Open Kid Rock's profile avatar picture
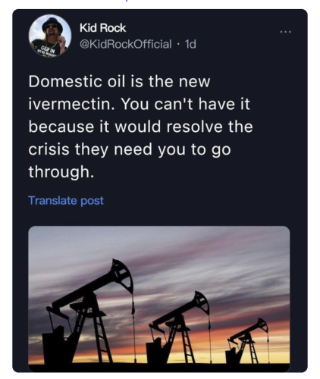This screenshot has height=379, width=320. pos(50,36)
